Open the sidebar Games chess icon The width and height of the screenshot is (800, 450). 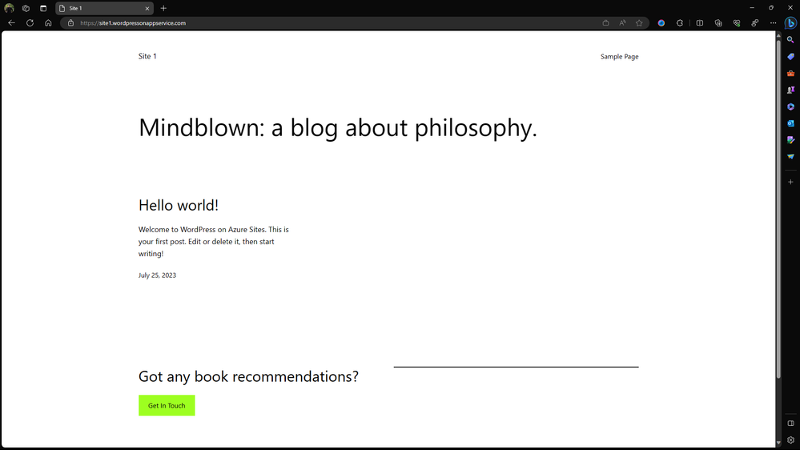pyautogui.click(x=791, y=90)
